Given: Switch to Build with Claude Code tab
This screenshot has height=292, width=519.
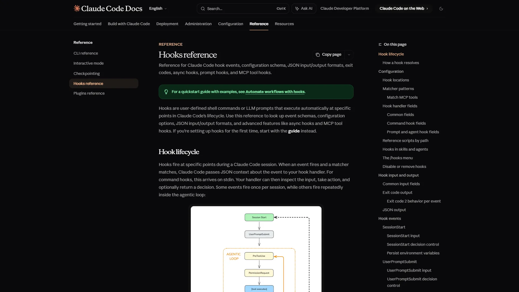Looking at the screenshot, I should (129, 24).
